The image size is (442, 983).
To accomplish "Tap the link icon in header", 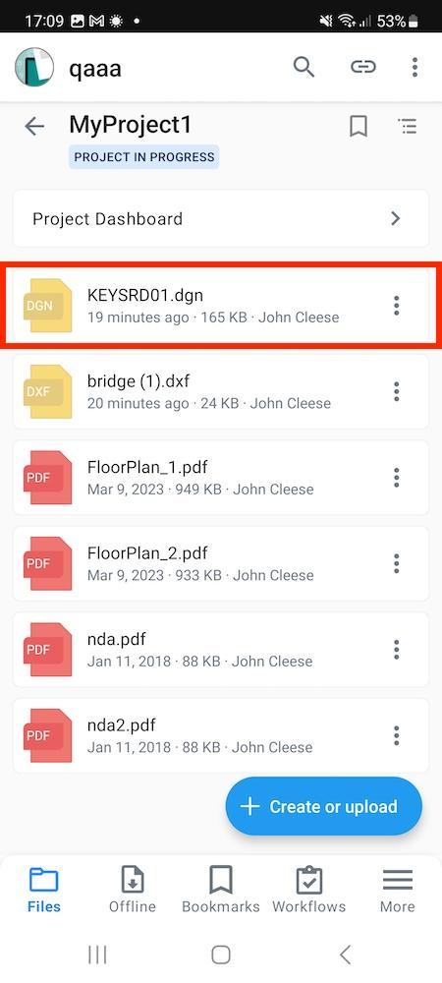I will point(362,67).
